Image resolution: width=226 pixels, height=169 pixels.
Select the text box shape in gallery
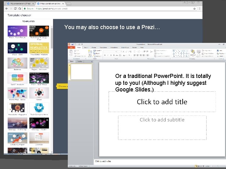tap(174, 51)
